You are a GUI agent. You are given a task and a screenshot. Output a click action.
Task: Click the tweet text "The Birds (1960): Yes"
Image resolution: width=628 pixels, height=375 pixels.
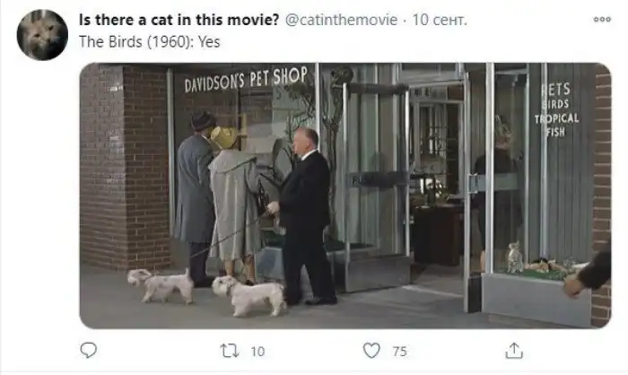[x=150, y=41]
